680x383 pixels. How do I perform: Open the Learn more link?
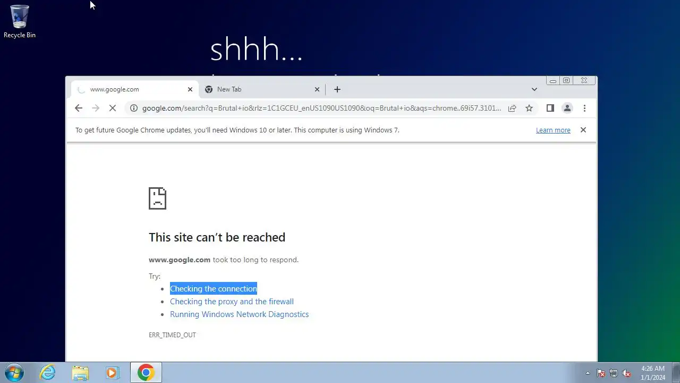tap(553, 130)
